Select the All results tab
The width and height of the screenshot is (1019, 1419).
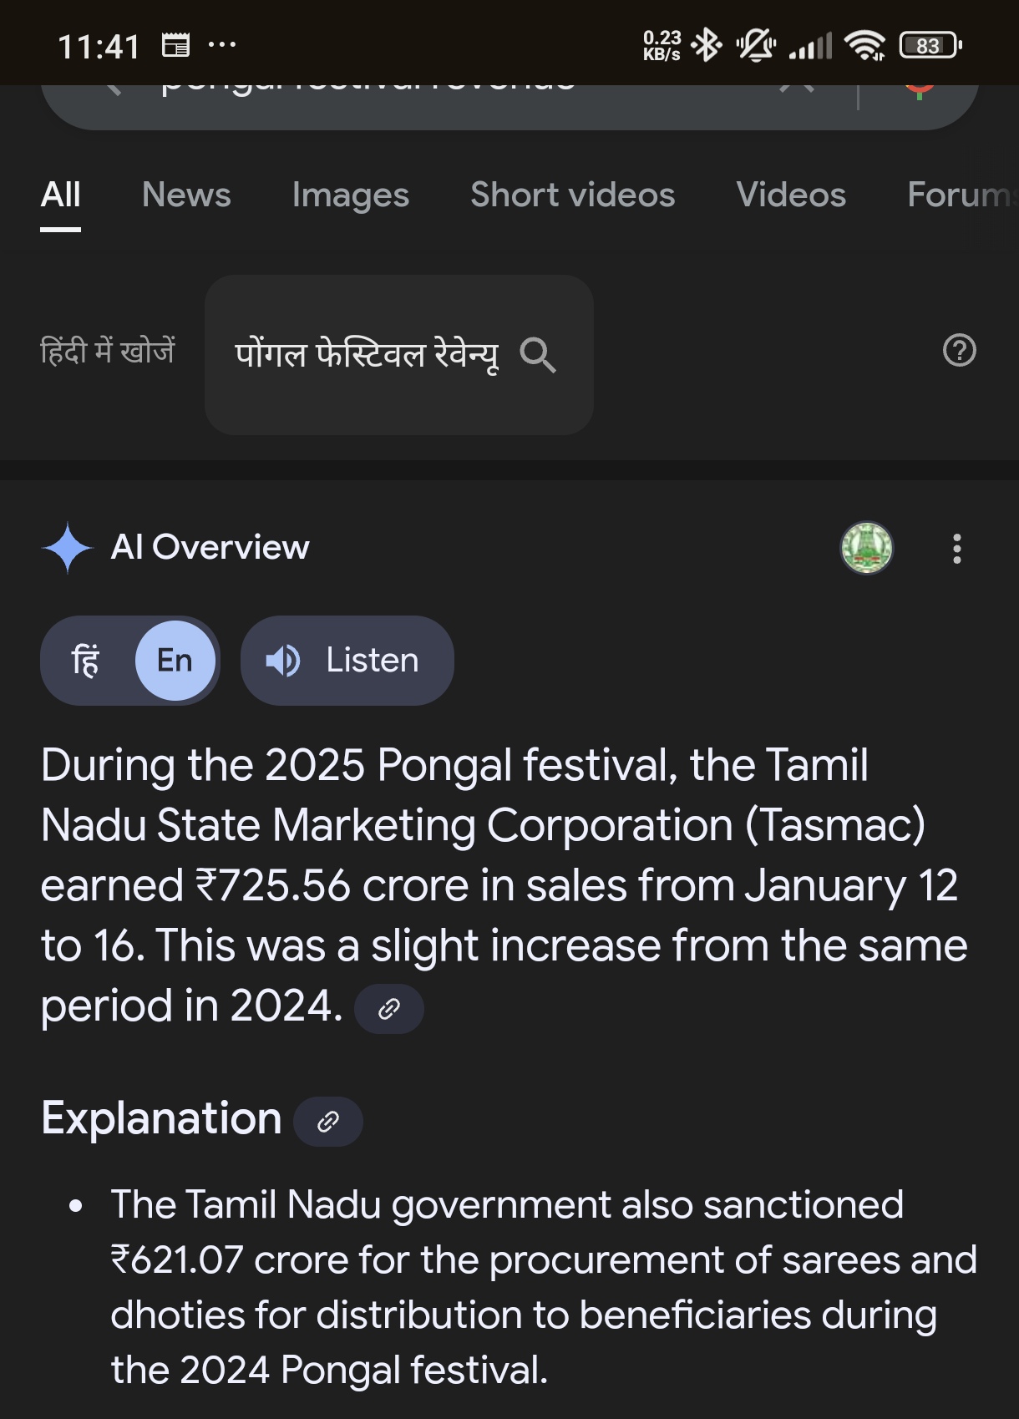[61, 195]
